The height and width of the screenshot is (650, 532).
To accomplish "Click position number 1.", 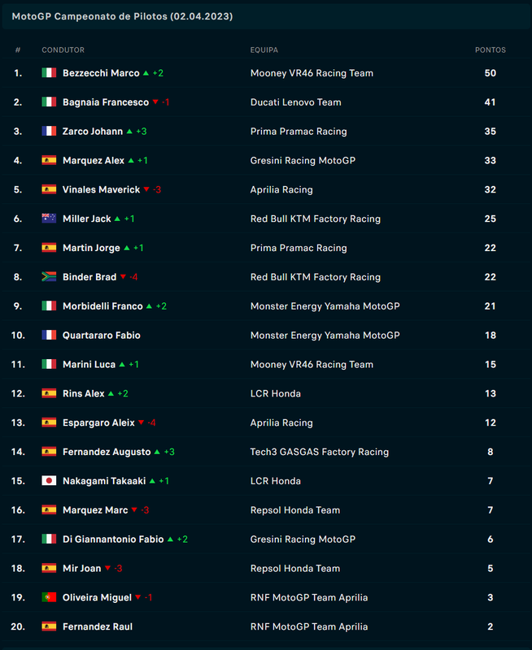I will point(18,73).
